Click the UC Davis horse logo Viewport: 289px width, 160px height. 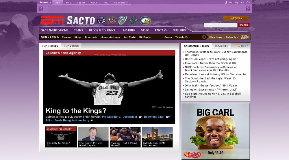[145, 20]
